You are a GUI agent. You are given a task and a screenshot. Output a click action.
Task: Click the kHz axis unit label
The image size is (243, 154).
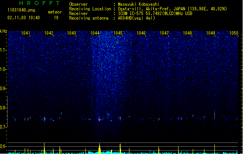3,31
